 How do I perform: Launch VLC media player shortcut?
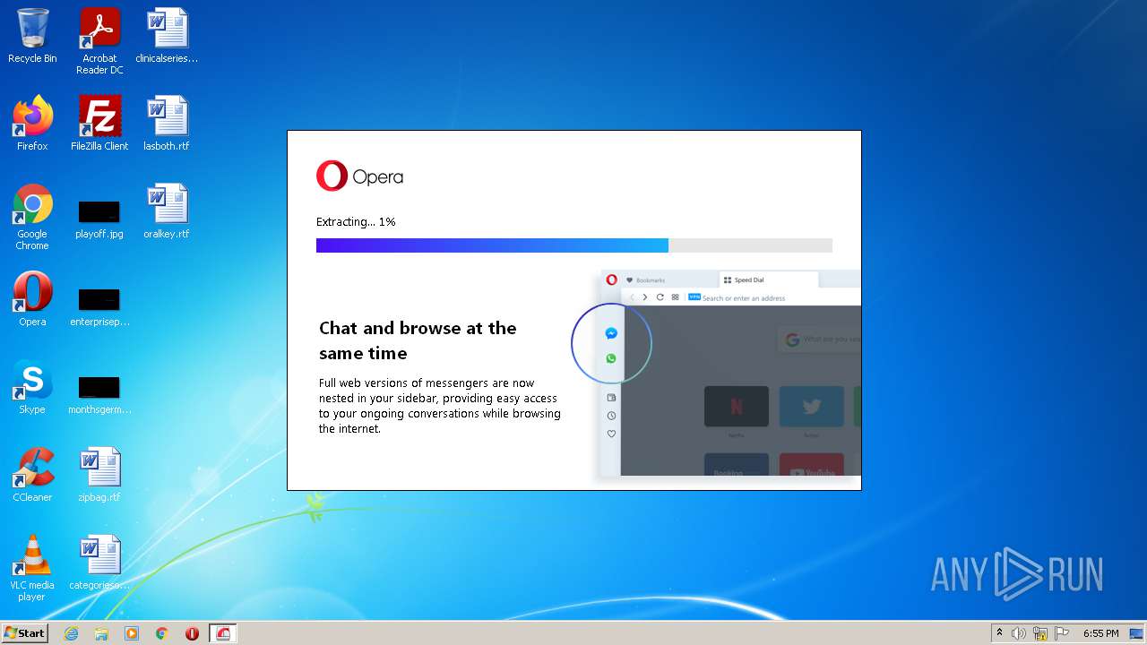click(32, 568)
